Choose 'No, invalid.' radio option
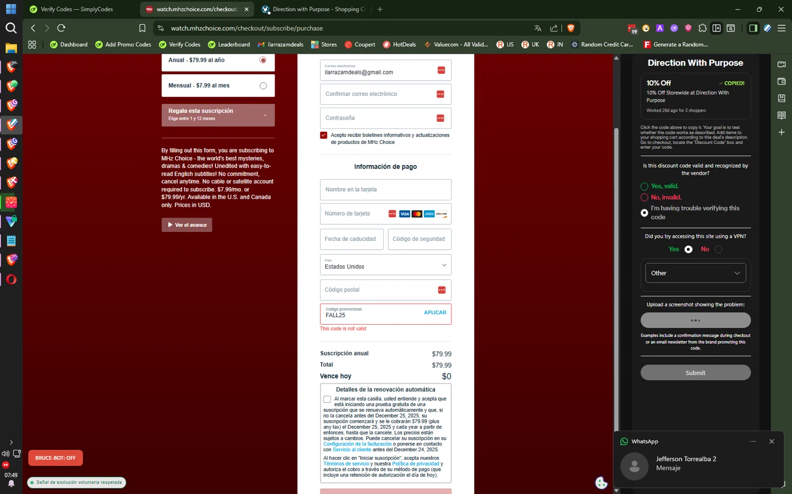Viewport: 792px width, 494px height. click(644, 197)
